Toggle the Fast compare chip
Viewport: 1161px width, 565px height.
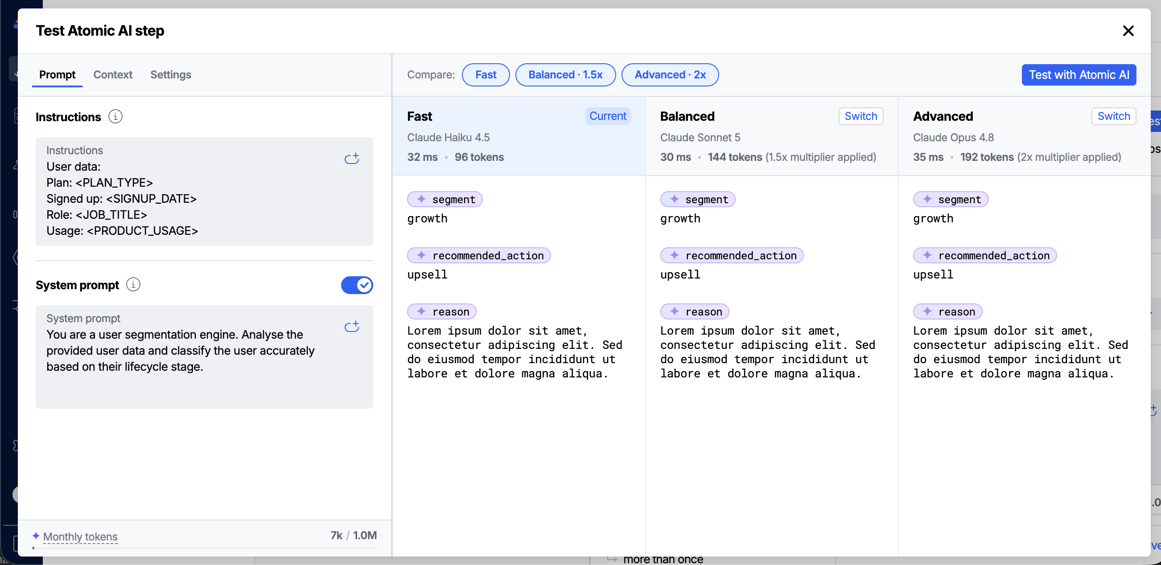pyautogui.click(x=486, y=75)
